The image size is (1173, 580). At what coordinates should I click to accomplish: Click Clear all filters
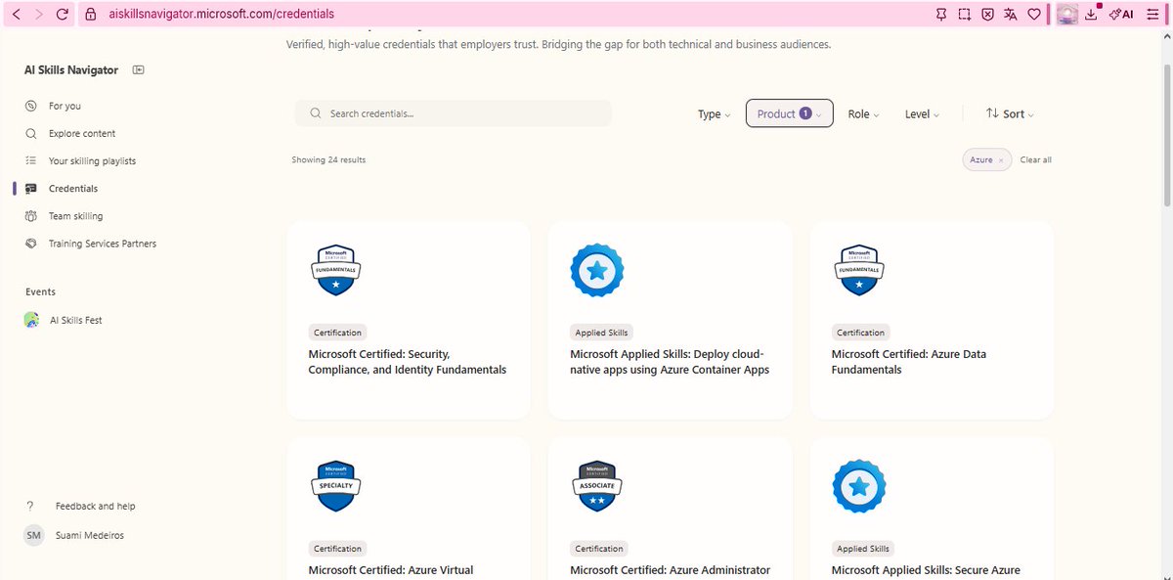pyautogui.click(x=1035, y=159)
